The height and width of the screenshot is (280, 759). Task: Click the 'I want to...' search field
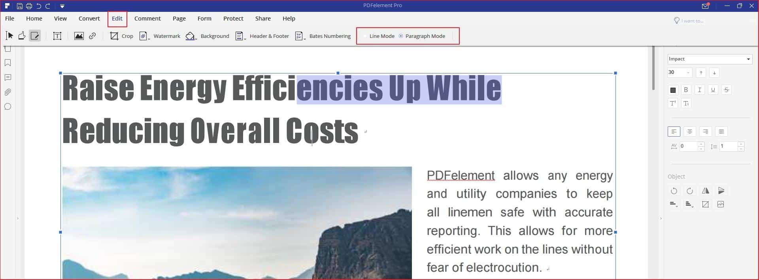coord(692,21)
